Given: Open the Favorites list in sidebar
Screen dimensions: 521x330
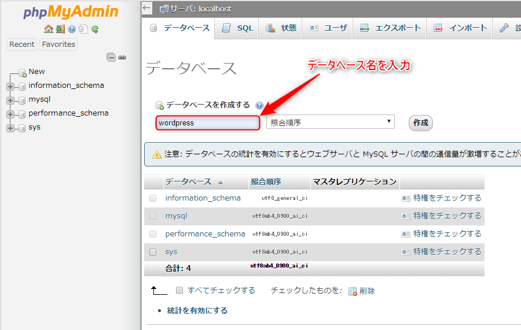Looking at the screenshot, I should tap(58, 44).
